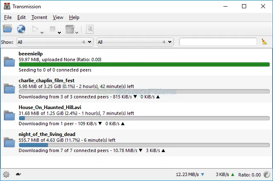Click the green beeenieilp progress bar
The width and height of the screenshot is (273, 181).
pyautogui.click(x=144, y=64)
